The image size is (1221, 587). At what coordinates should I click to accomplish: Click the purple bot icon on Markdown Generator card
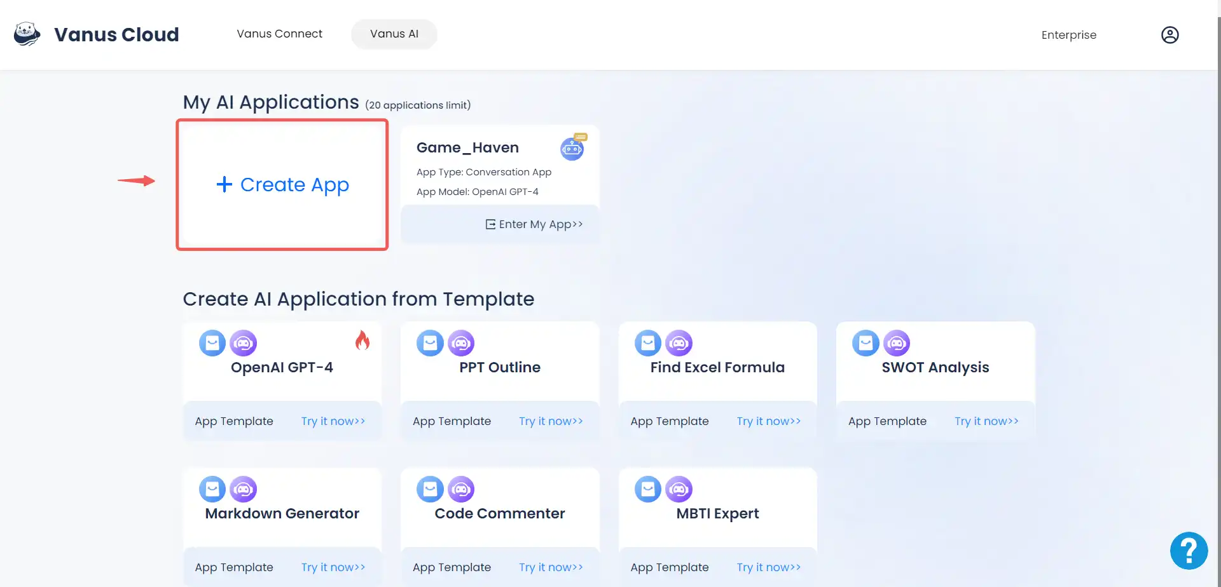click(x=243, y=489)
